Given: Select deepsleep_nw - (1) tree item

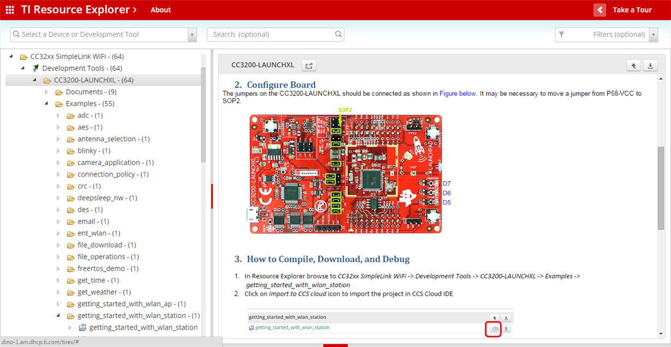Looking at the screenshot, I should (x=107, y=198).
